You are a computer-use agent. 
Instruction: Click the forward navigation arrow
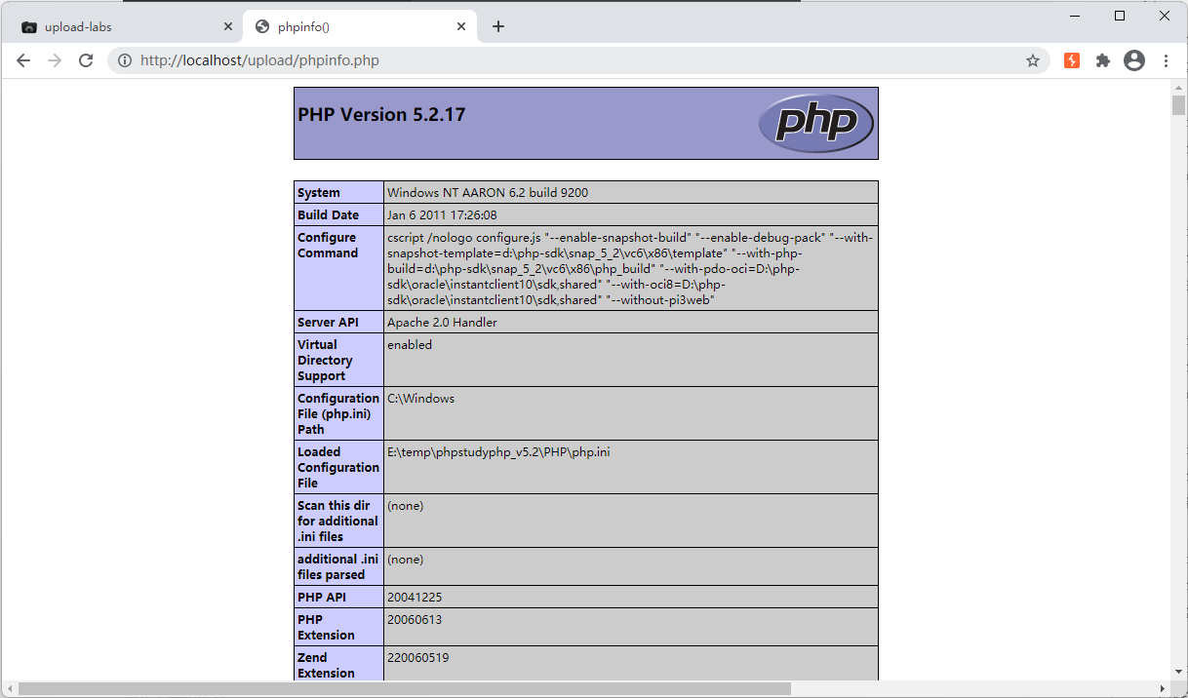(x=55, y=60)
